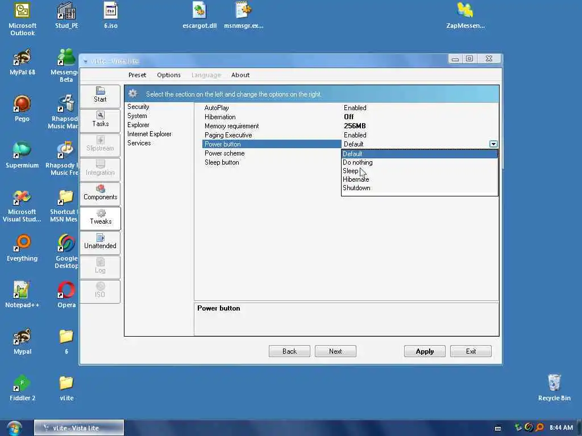
Task: Click the Integration sidebar item
Action: pyautogui.click(x=100, y=169)
